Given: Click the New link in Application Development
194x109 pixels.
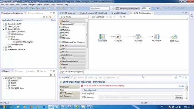Looking at the screenshot, I should coord(53,20).
